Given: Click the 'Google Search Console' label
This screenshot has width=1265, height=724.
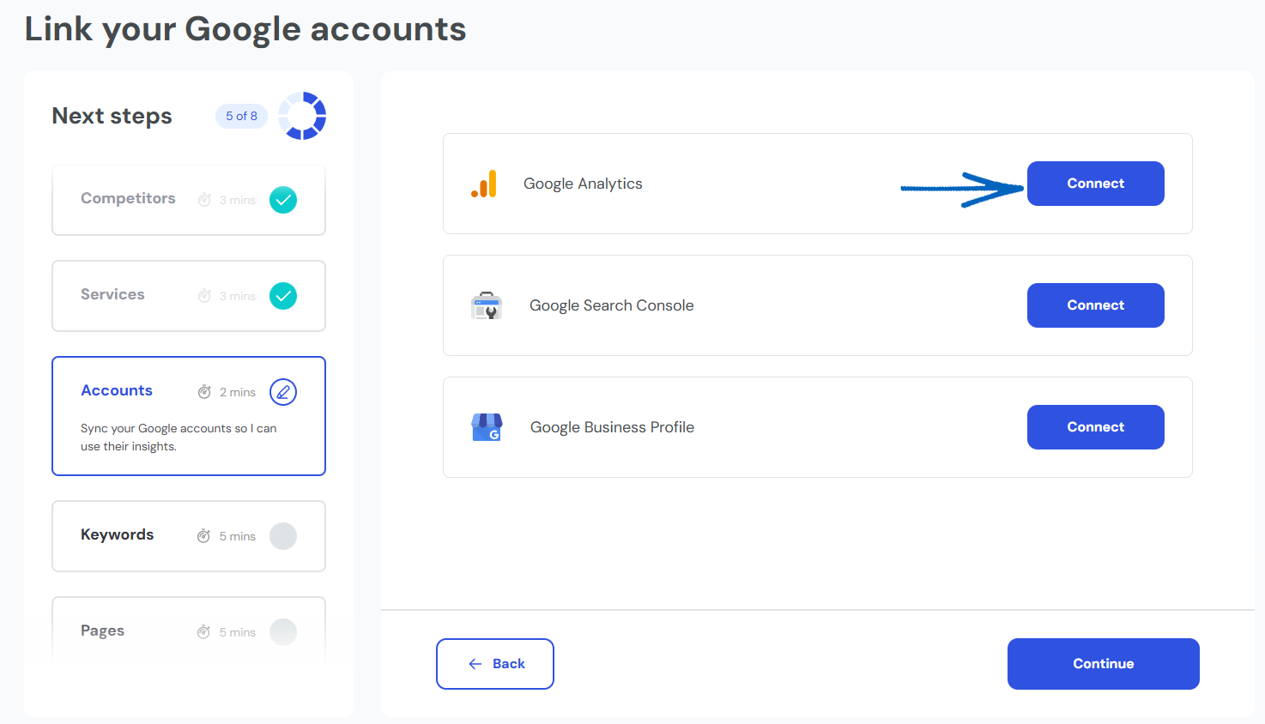Looking at the screenshot, I should point(611,305).
